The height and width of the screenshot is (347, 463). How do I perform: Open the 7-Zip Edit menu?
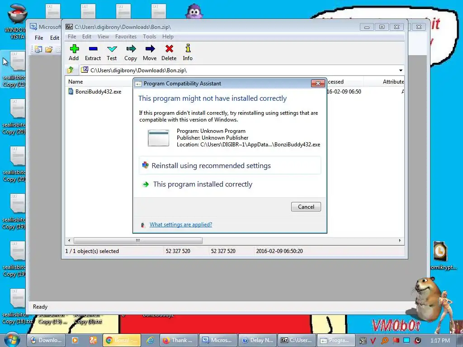(86, 37)
